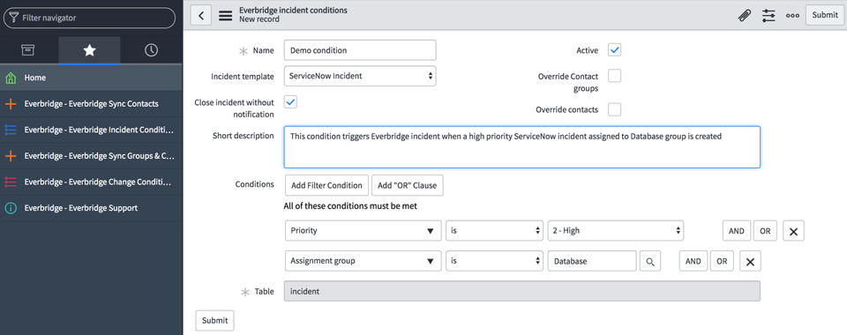847x335 pixels.
Task: Open the more options ellipsis icon
Action: point(792,16)
